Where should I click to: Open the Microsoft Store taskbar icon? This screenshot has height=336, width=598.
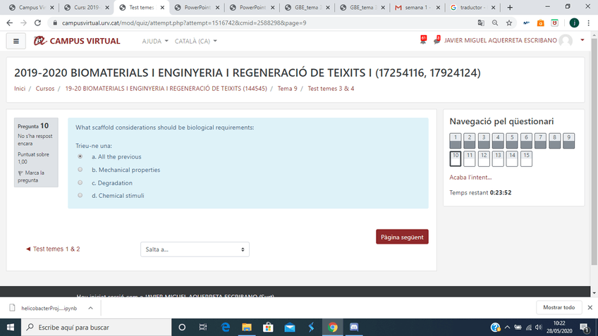point(268,328)
